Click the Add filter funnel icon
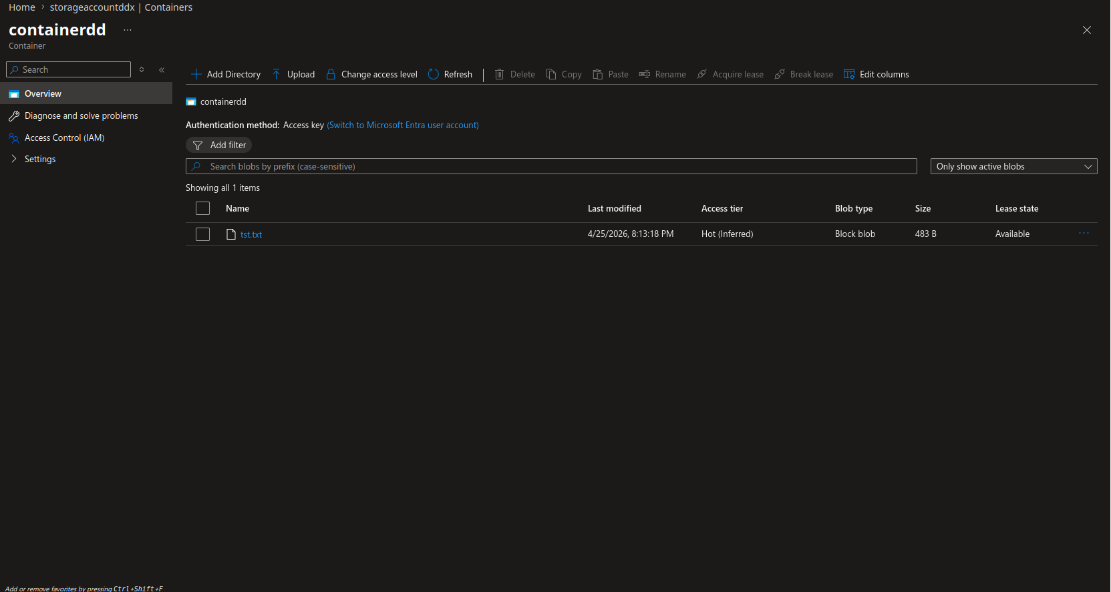The width and height of the screenshot is (1111, 592). coord(198,145)
